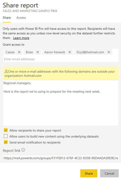Click the yellow Share button
Image resolution: width=121 pixels, height=179 pixels.
point(89,173)
